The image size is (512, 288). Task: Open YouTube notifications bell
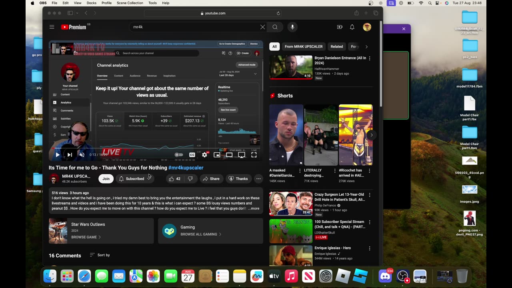click(352, 27)
